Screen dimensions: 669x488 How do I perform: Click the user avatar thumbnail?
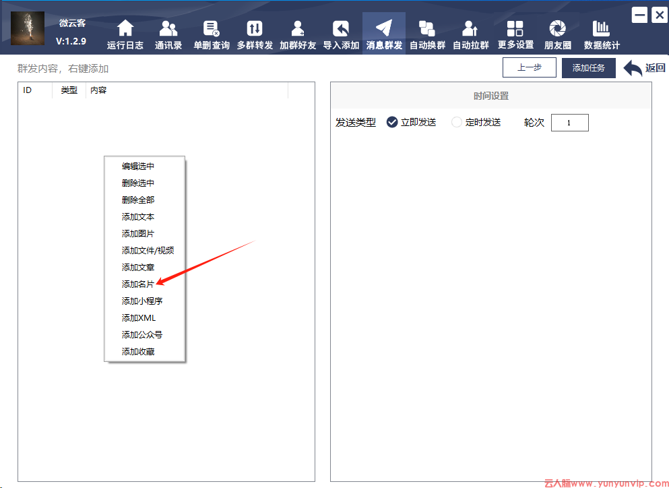[28, 28]
